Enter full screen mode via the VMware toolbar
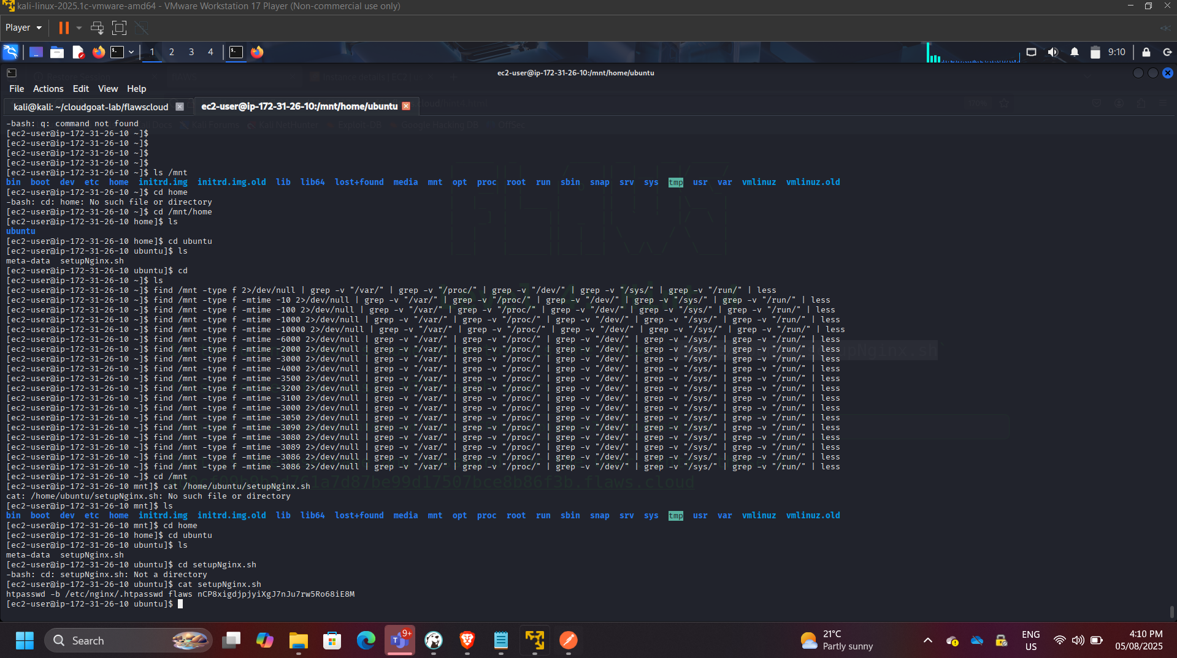Image resolution: width=1177 pixels, height=658 pixels. [x=118, y=28]
